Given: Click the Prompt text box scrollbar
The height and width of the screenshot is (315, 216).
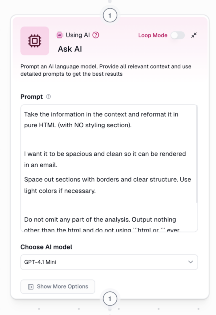Looking at the screenshot, I should pos(197,154).
